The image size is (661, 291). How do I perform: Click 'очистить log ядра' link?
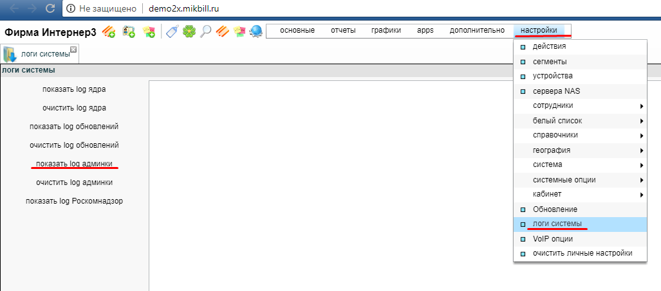point(74,108)
